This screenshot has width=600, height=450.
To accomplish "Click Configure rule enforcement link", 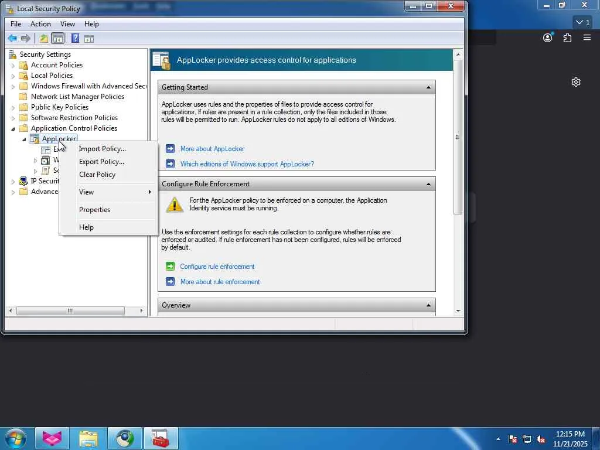I will (217, 267).
